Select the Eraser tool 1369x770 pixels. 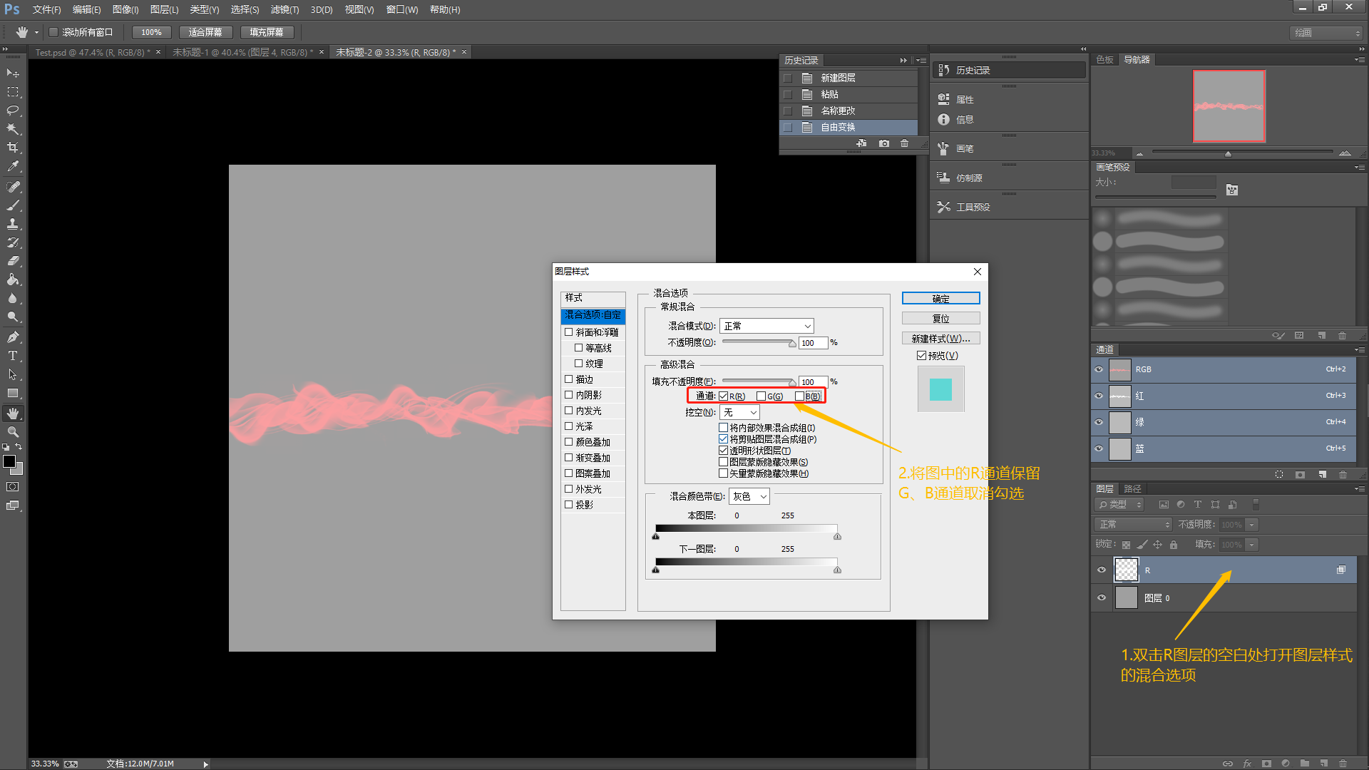click(x=13, y=260)
